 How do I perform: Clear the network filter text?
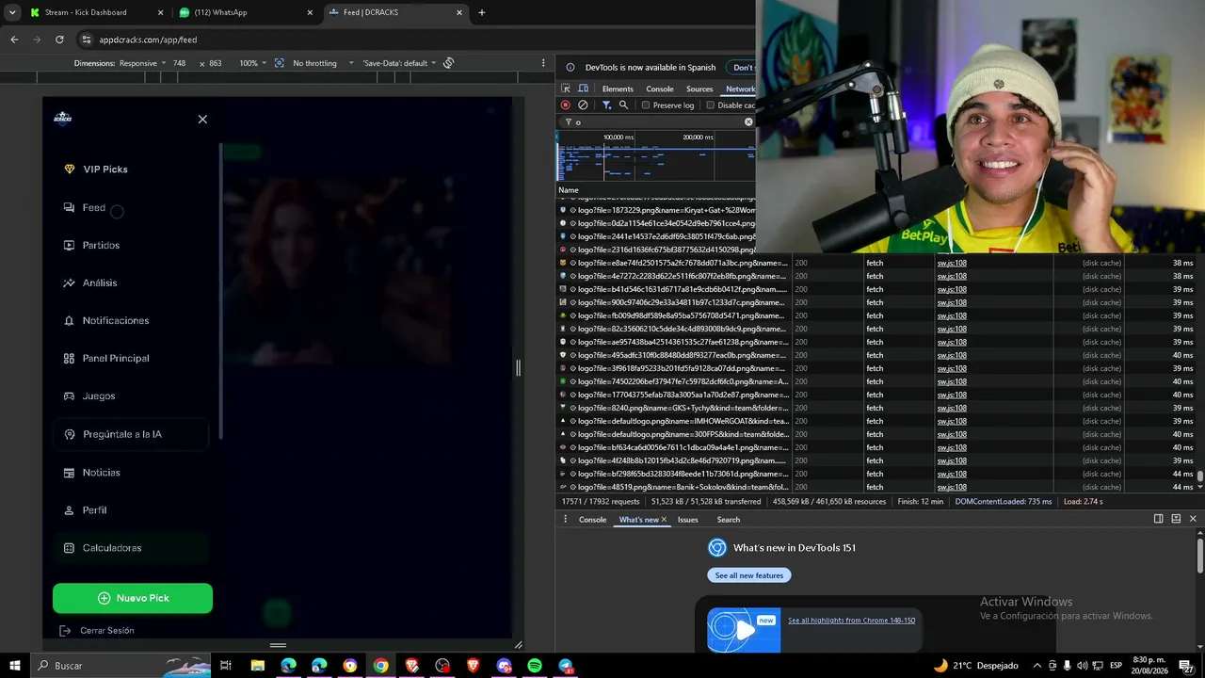[x=748, y=121]
